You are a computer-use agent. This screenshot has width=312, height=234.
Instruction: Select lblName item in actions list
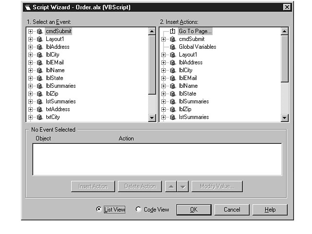pyautogui.click(x=187, y=86)
